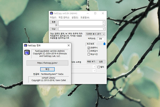Click the 대상 destination button
The height and width of the screenshot is (107, 160).
[54, 29]
